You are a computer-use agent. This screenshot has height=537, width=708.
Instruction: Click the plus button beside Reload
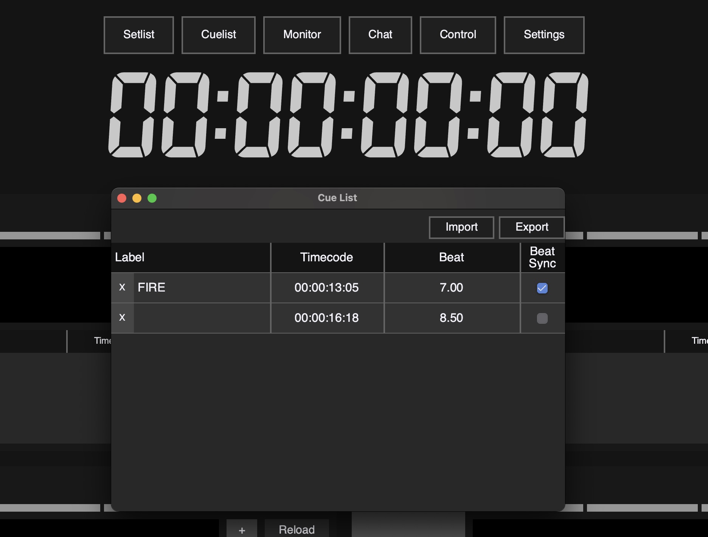point(242,529)
